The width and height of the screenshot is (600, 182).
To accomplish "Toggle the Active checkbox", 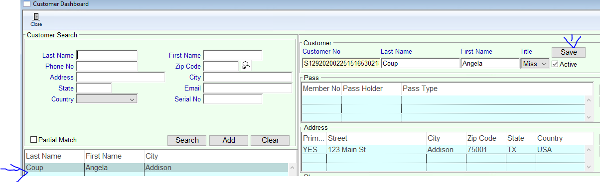I will pyautogui.click(x=555, y=64).
